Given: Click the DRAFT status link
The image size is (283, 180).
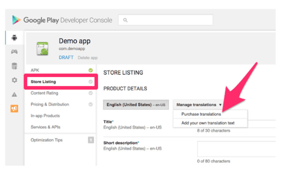Looking at the screenshot, I should (66, 58).
